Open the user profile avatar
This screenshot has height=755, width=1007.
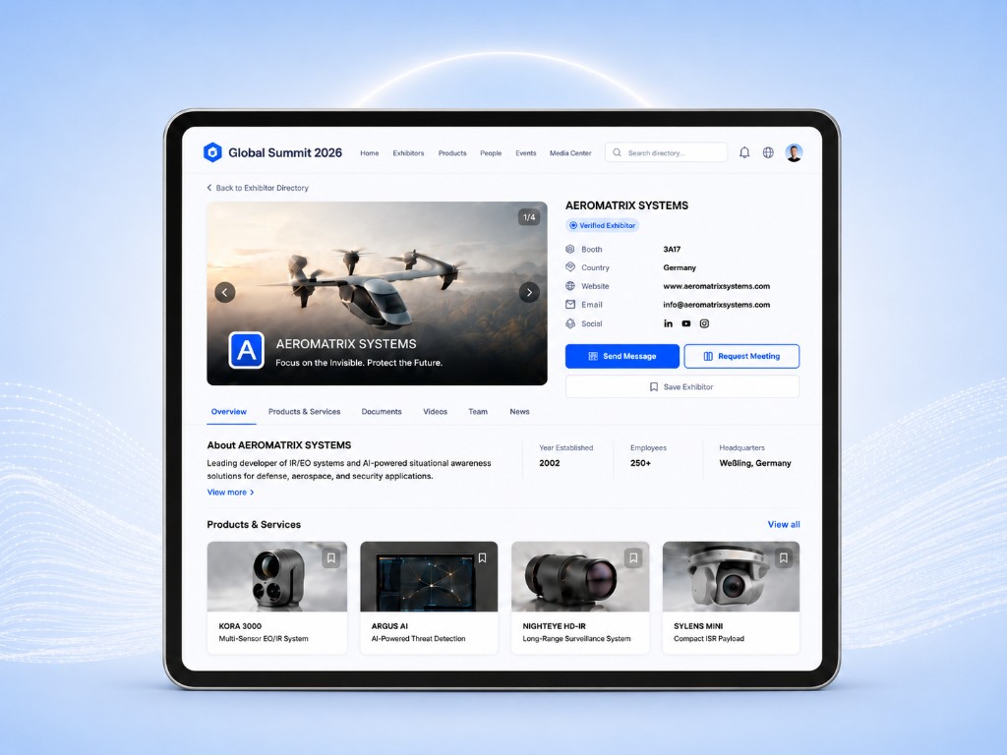pos(794,152)
